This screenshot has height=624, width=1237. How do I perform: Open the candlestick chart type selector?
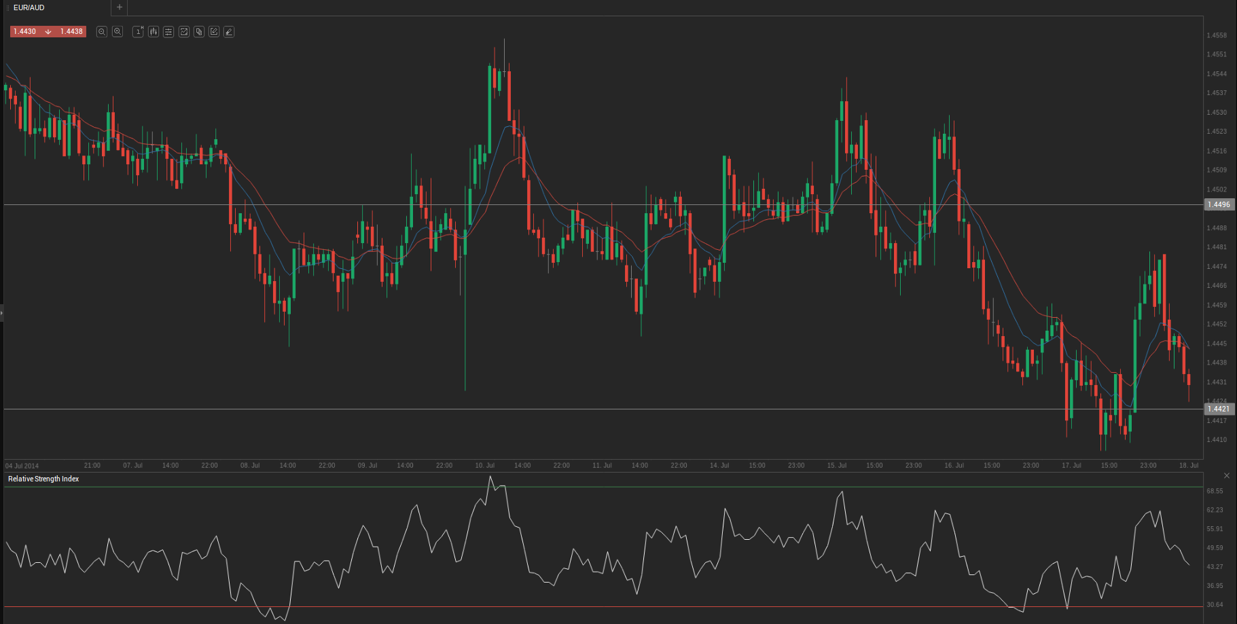[x=154, y=32]
